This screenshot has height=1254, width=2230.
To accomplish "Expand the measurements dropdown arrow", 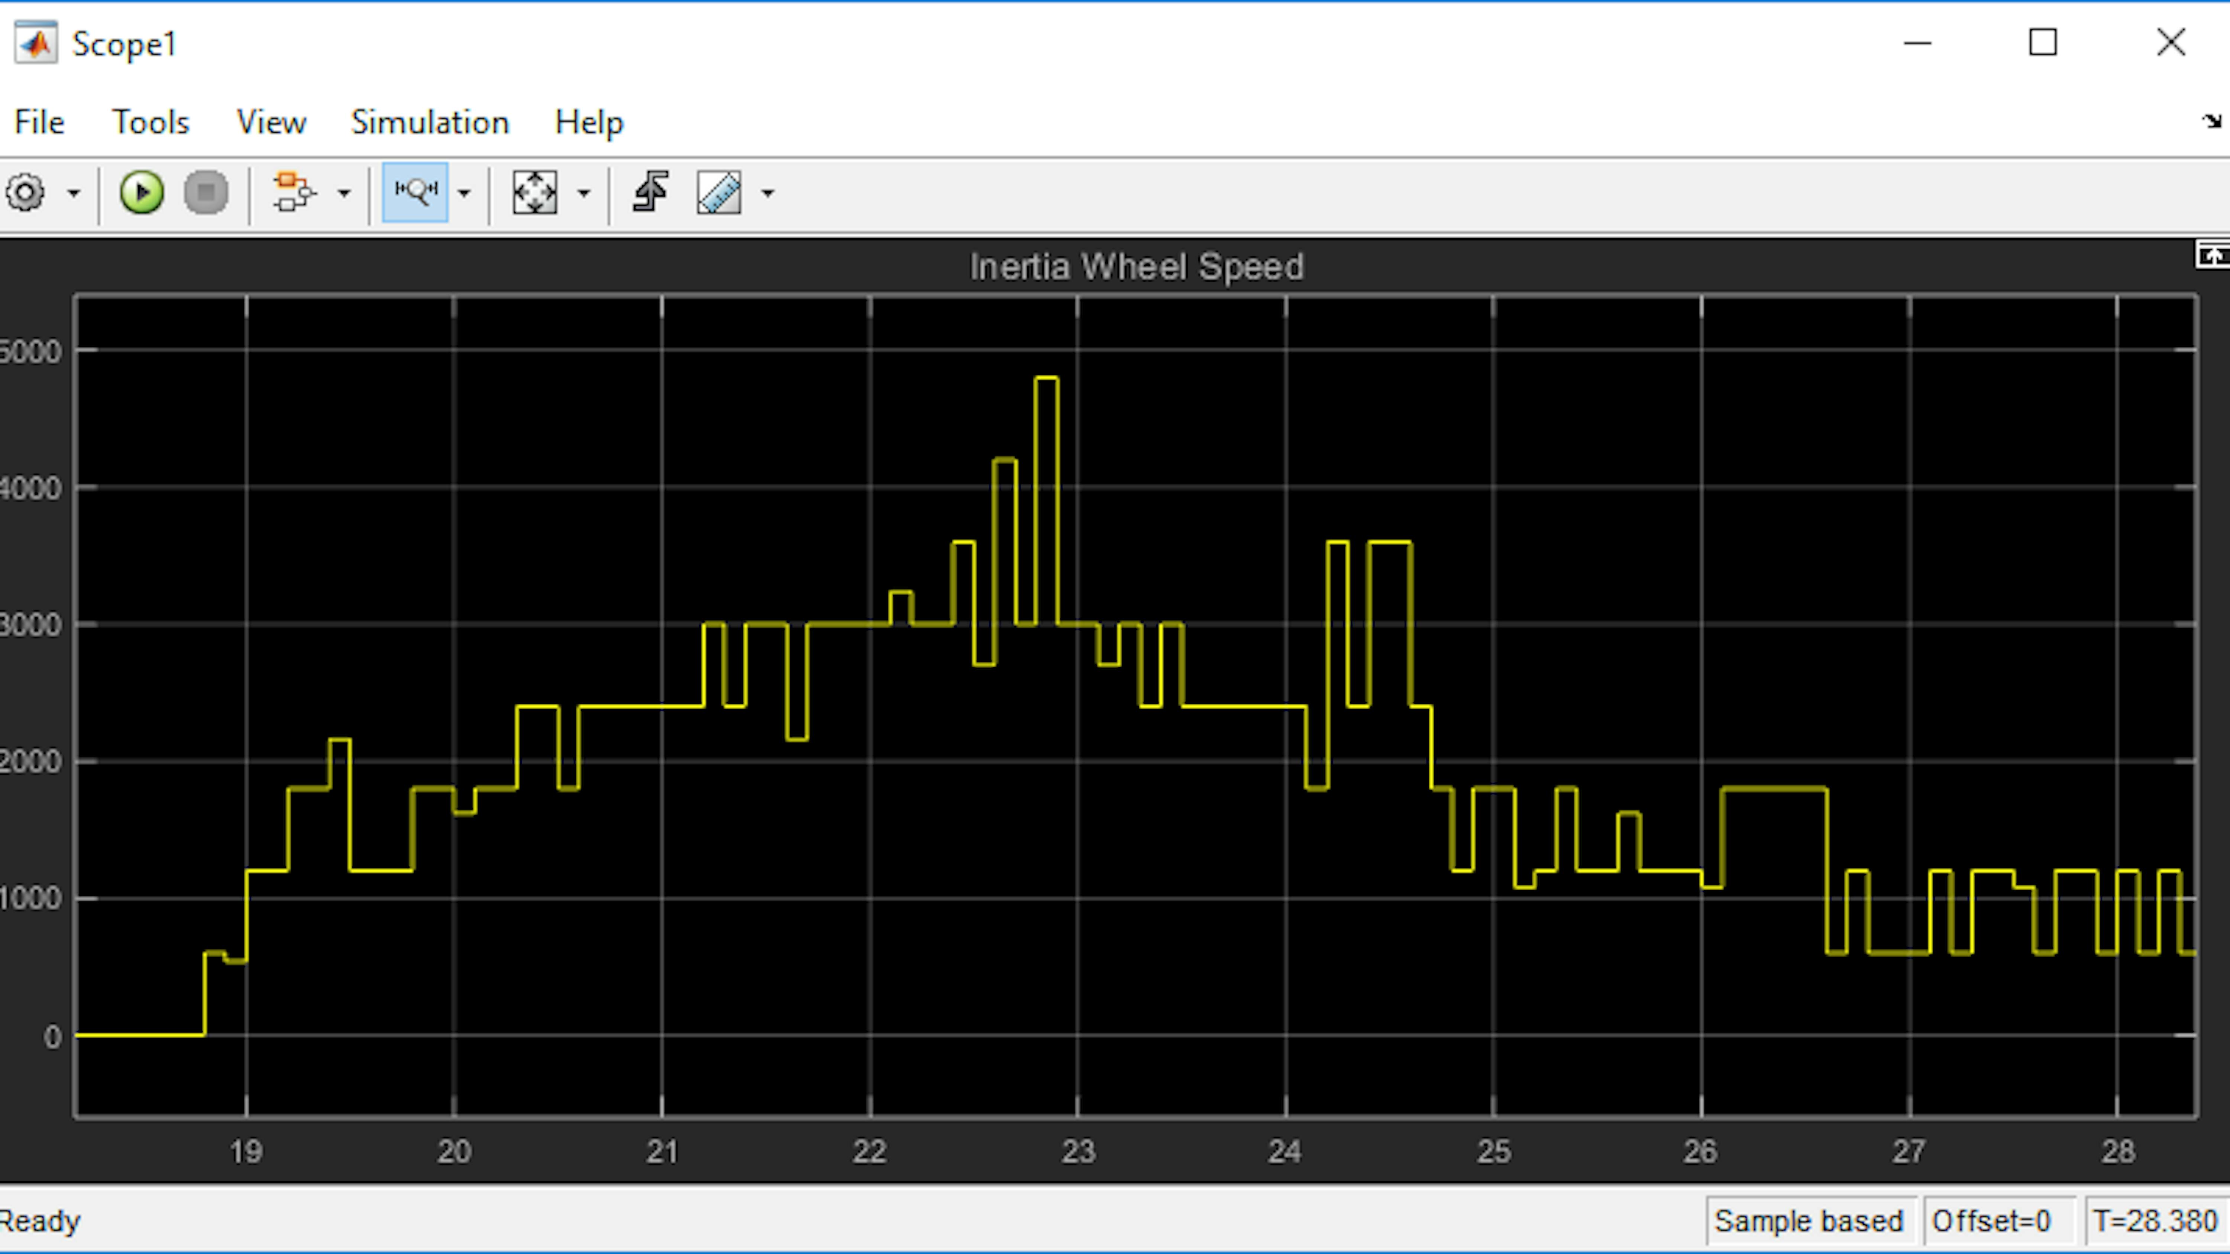I will tap(768, 193).
